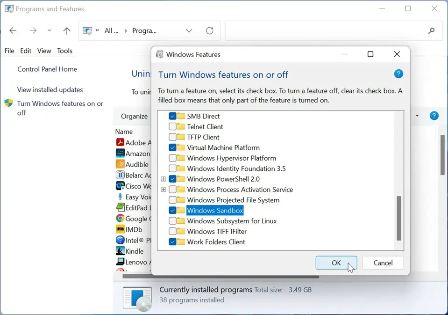This screenshot has height=315, width=448.
Task: Click the Belarc Advisor program icon
Action: [x=120, y=175]
